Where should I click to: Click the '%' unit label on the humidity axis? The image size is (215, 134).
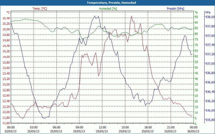(x=196, y=12)
